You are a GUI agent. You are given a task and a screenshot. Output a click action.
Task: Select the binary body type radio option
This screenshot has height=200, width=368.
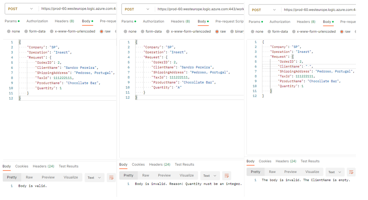232,31
